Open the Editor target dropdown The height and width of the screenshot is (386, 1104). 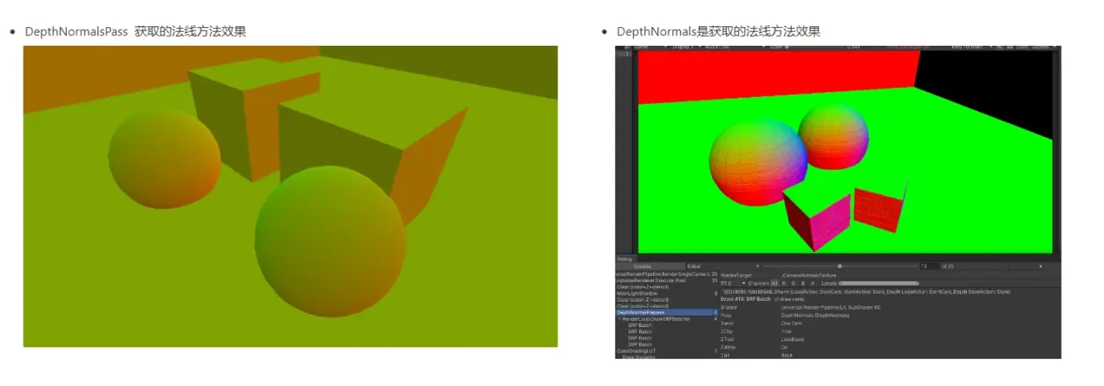click(723, 266)
